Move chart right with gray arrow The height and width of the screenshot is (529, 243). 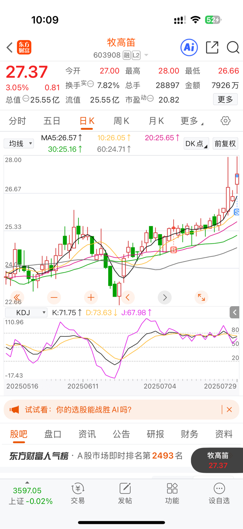165,297
